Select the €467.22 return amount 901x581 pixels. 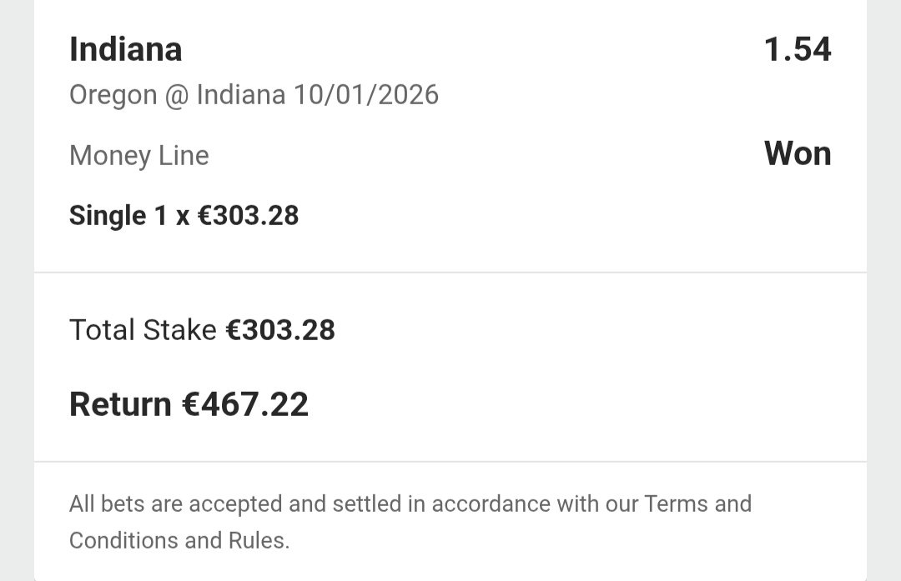245,404
